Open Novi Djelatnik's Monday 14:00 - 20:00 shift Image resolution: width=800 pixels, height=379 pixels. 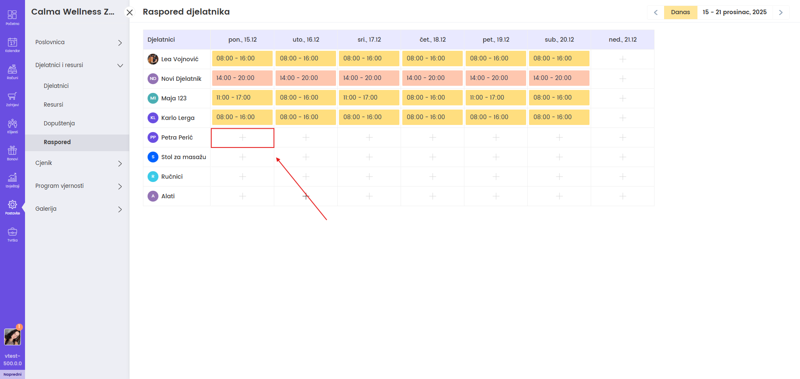(x=242, y=78)
